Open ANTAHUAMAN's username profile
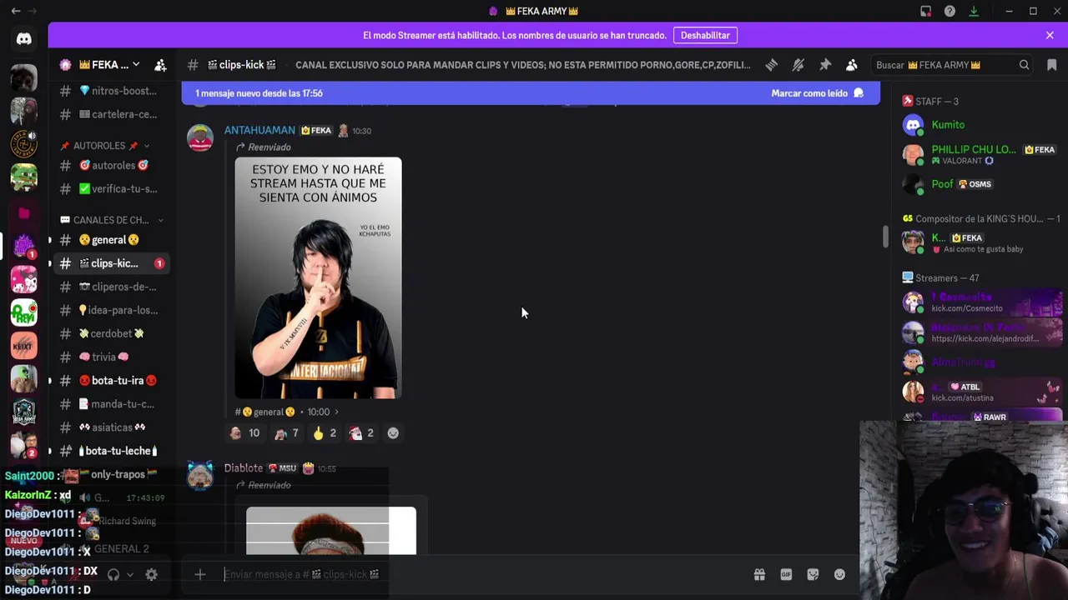 [x=259, y=130]
